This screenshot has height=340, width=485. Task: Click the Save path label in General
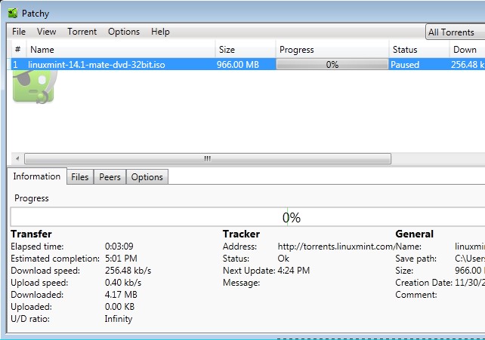pos(415,259)
